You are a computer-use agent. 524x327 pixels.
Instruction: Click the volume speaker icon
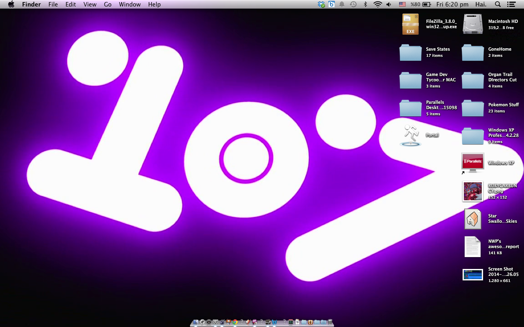(x=389, y=4)
